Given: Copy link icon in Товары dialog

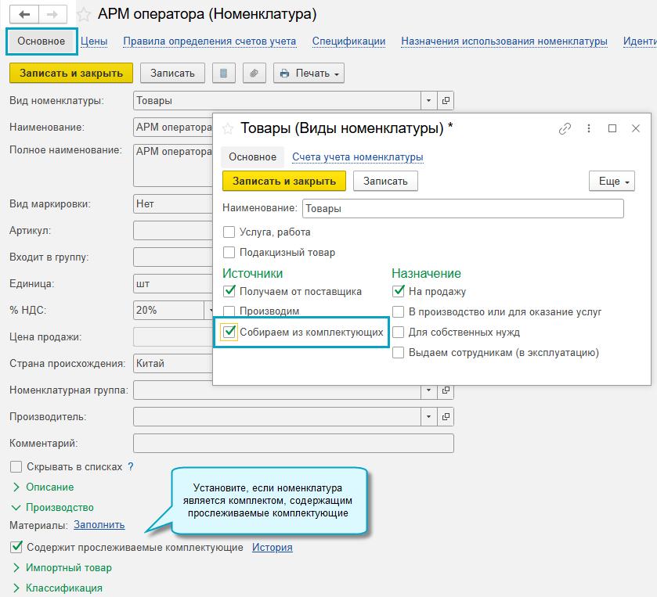Looking at the screenshot, I should point(565,128).
